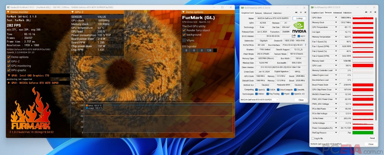Click the FurMark window title bar app icon
The image size is (384, 155).
coord(8,7)
